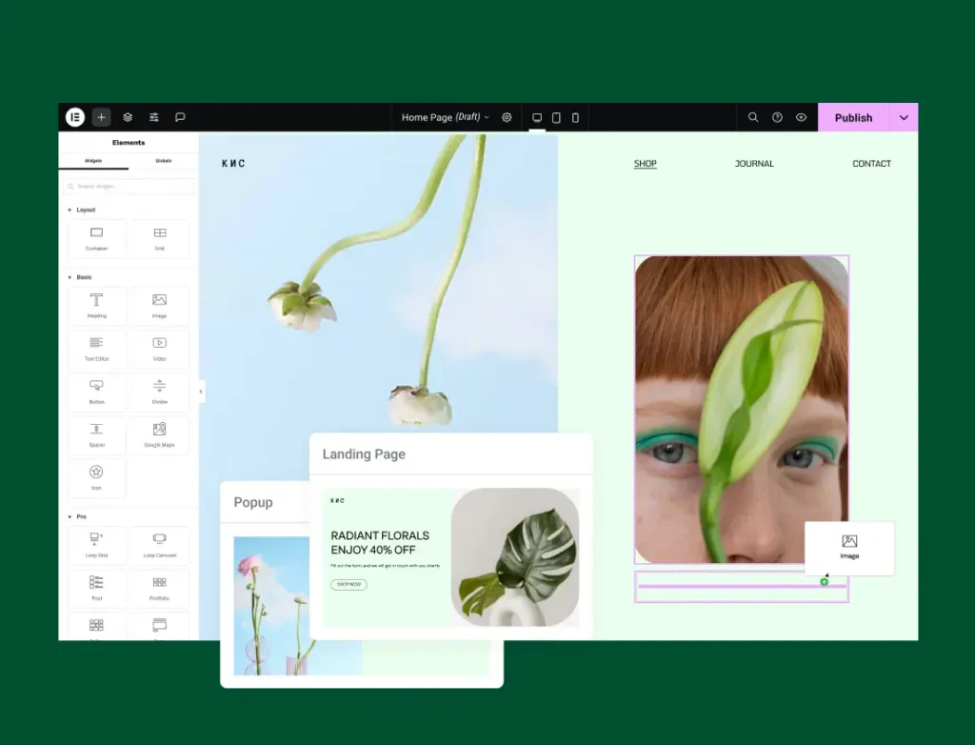The image size is (975, 745).
Task: Open the Elementor logo menu
Action: click(x=75, y=117)
